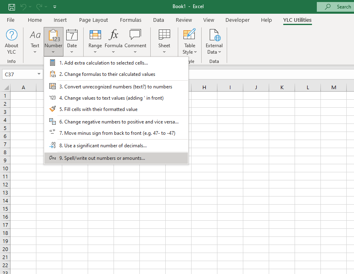Open the Formula tools icon
The width and height of the screenshot is (354, 274).
[x=114, y=36]
